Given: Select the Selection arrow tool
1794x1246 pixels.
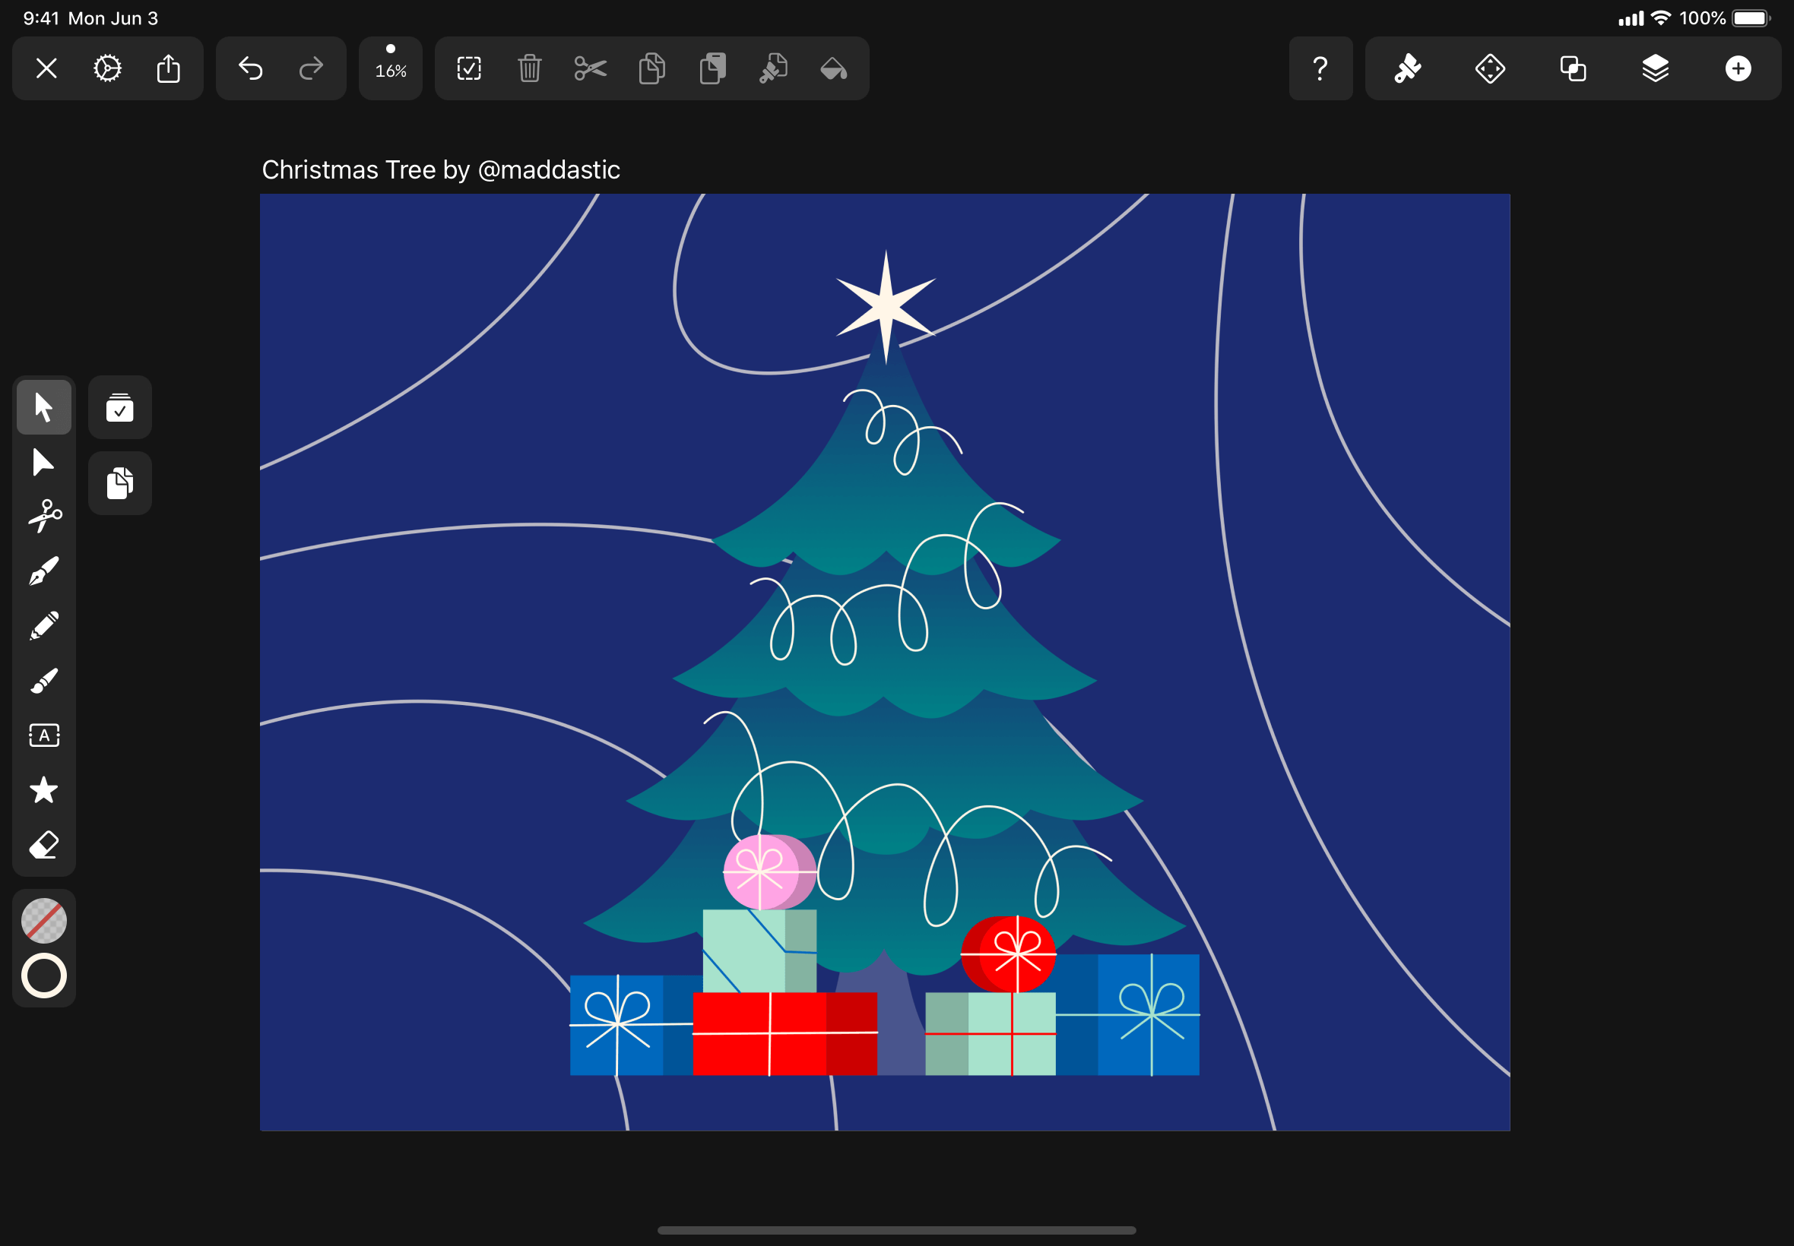Looking at the screenshot, I should coord(44,406).
